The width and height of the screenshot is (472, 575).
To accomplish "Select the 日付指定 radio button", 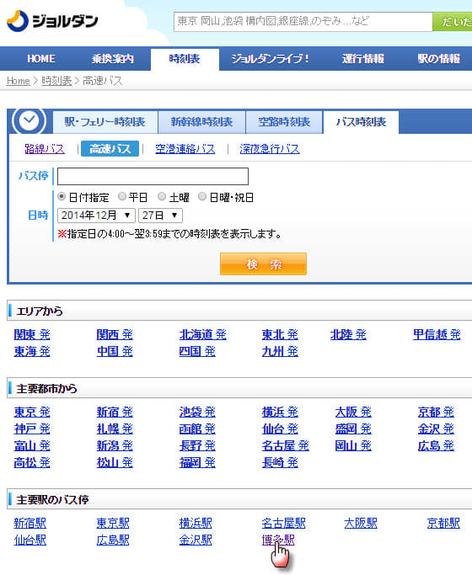I will (x=62, y=197).
